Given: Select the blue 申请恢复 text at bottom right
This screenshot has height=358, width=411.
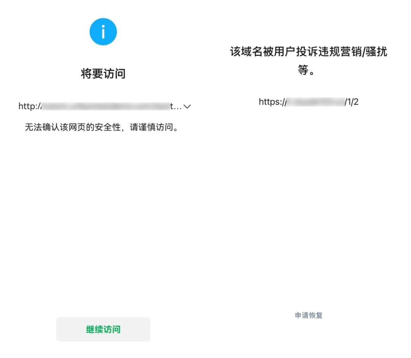Looking at the screenshot, I should 308,315.
